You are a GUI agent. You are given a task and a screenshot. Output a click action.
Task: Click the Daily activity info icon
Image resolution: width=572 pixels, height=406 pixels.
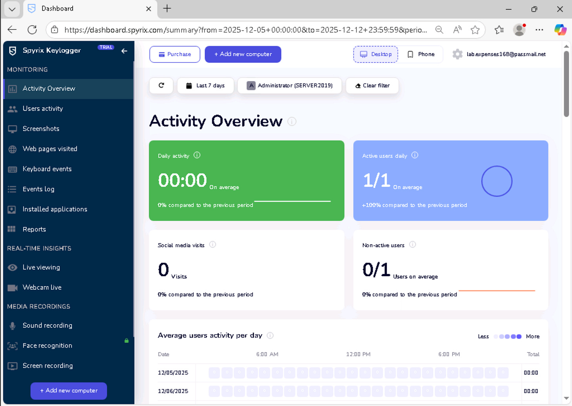197,155
